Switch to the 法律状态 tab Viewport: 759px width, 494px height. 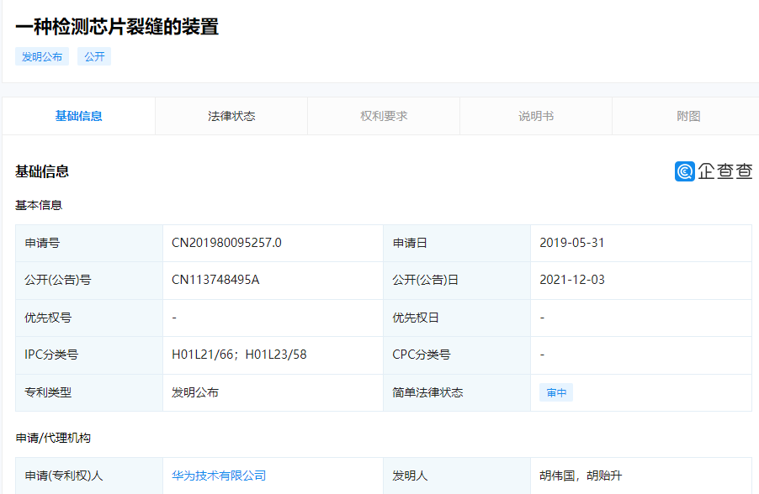[x=231, y=116]
